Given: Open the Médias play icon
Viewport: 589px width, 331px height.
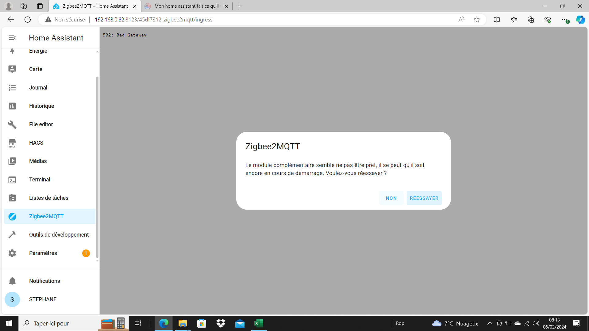Looking at the screenshot, I should pos(12,161).
